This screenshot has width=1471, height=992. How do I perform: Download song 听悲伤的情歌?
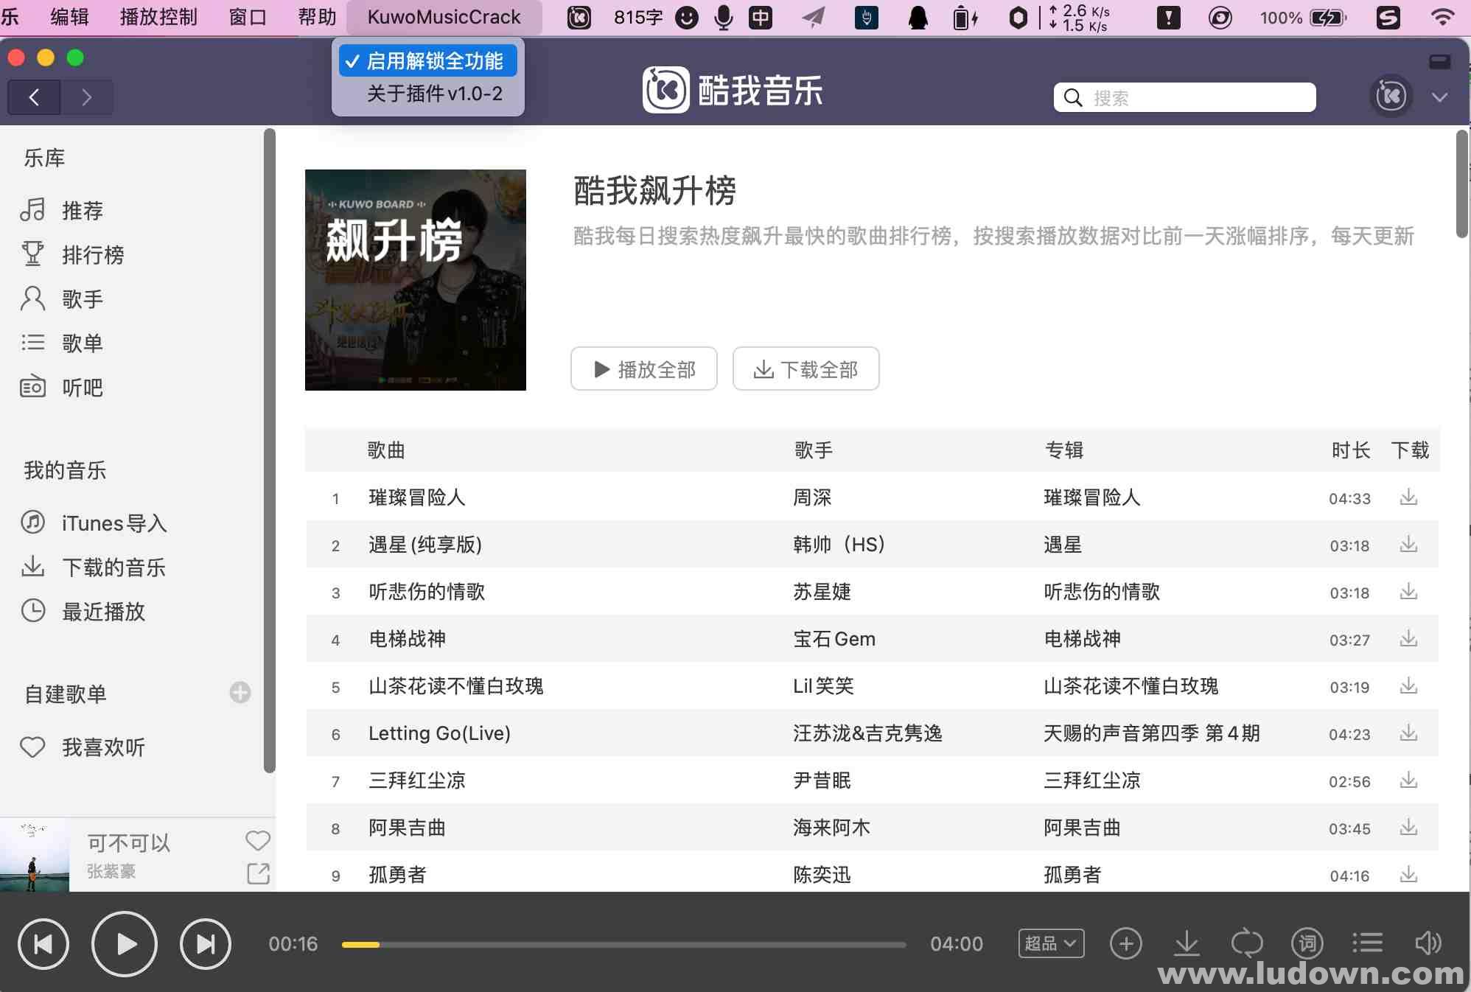[x=1408, y=591]
